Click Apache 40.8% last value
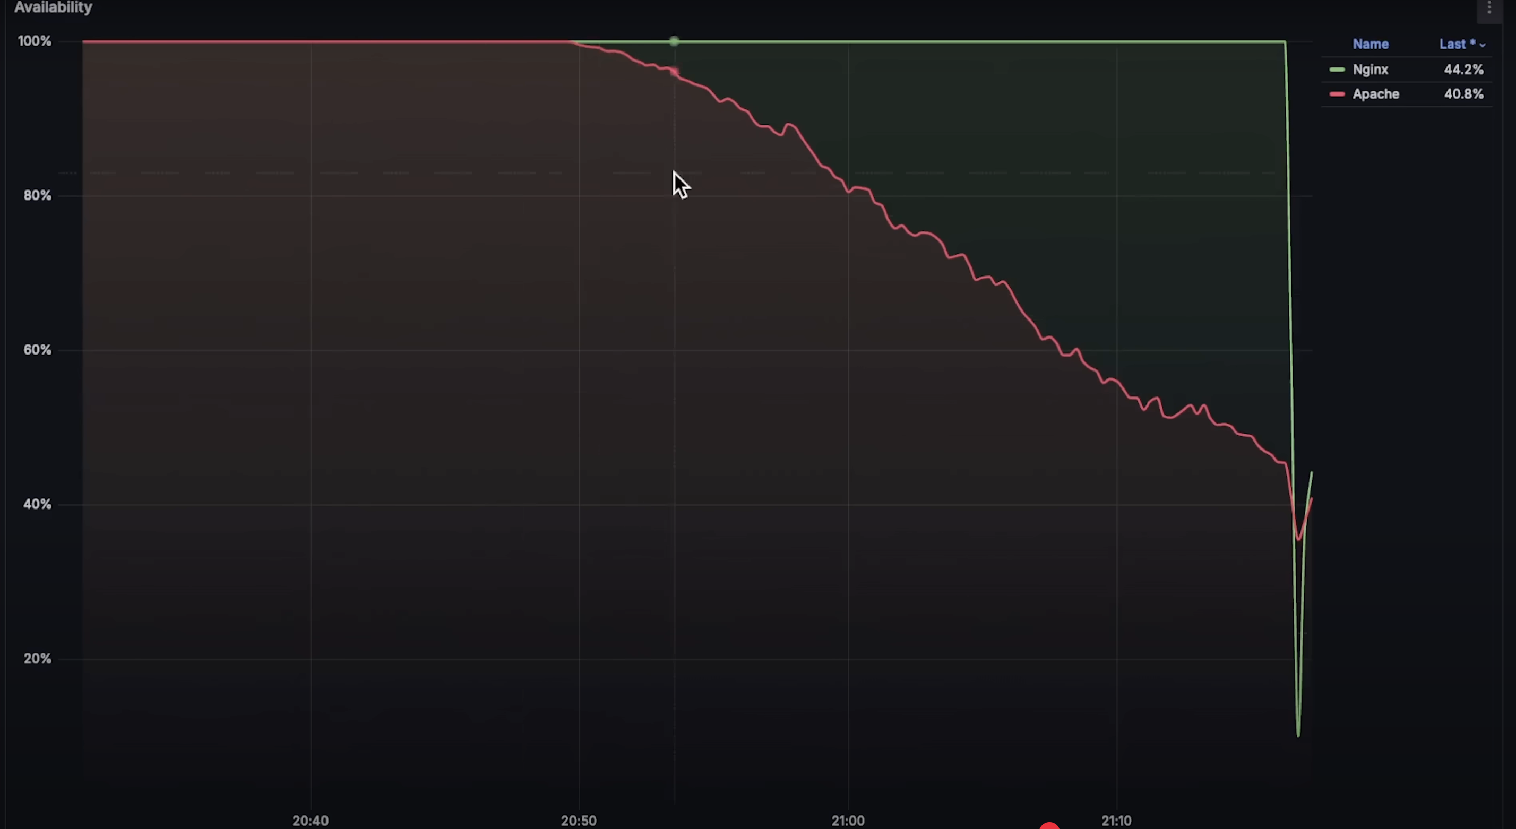Screen dimensions: 1516x829 (1463, 94)
